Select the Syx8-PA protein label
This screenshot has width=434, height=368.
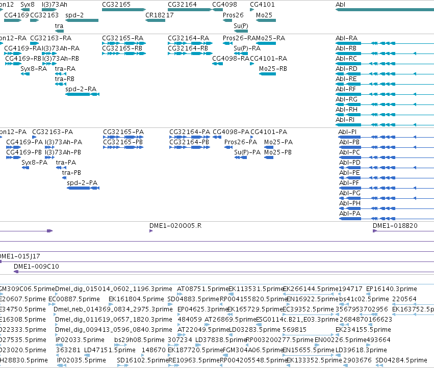[35, 163]
